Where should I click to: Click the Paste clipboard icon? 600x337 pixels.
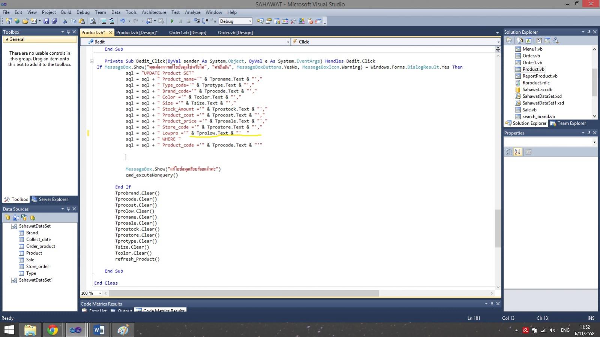82,21
